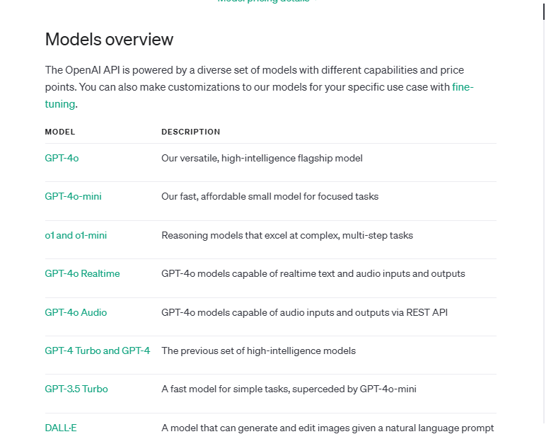This screenshot has width=551, height=439.
Task: Click the fast, affordable small model description
Action: pyautogui.click(x=269, y=196)
